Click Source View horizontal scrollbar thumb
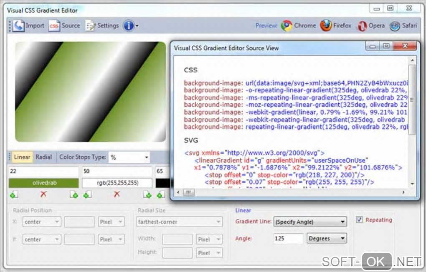This screenshot has height=272, width=426. point(188,192)
